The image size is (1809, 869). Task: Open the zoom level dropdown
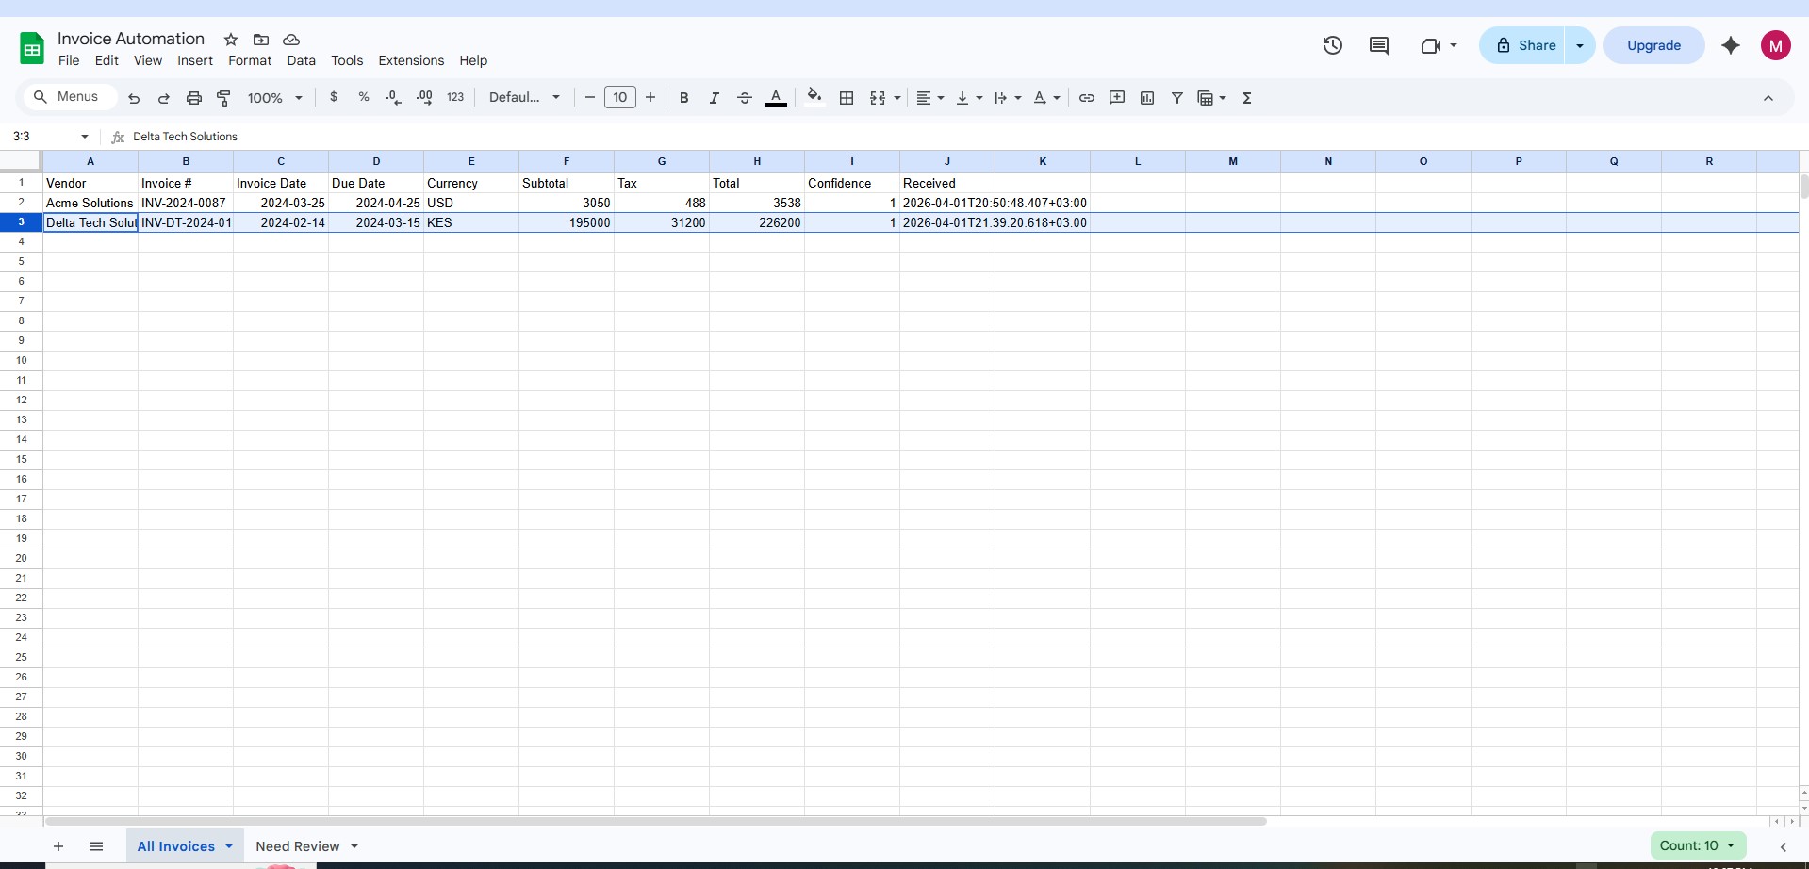273,97
